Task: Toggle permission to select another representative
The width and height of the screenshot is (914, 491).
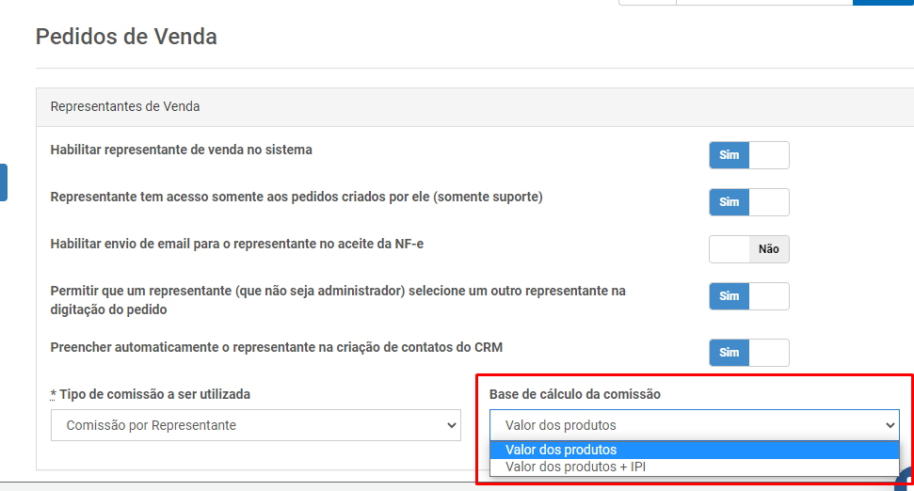Action: 749,296
